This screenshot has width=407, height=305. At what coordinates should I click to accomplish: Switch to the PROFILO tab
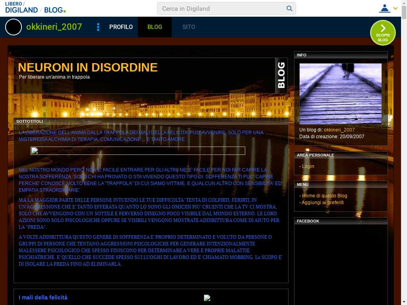121,27
